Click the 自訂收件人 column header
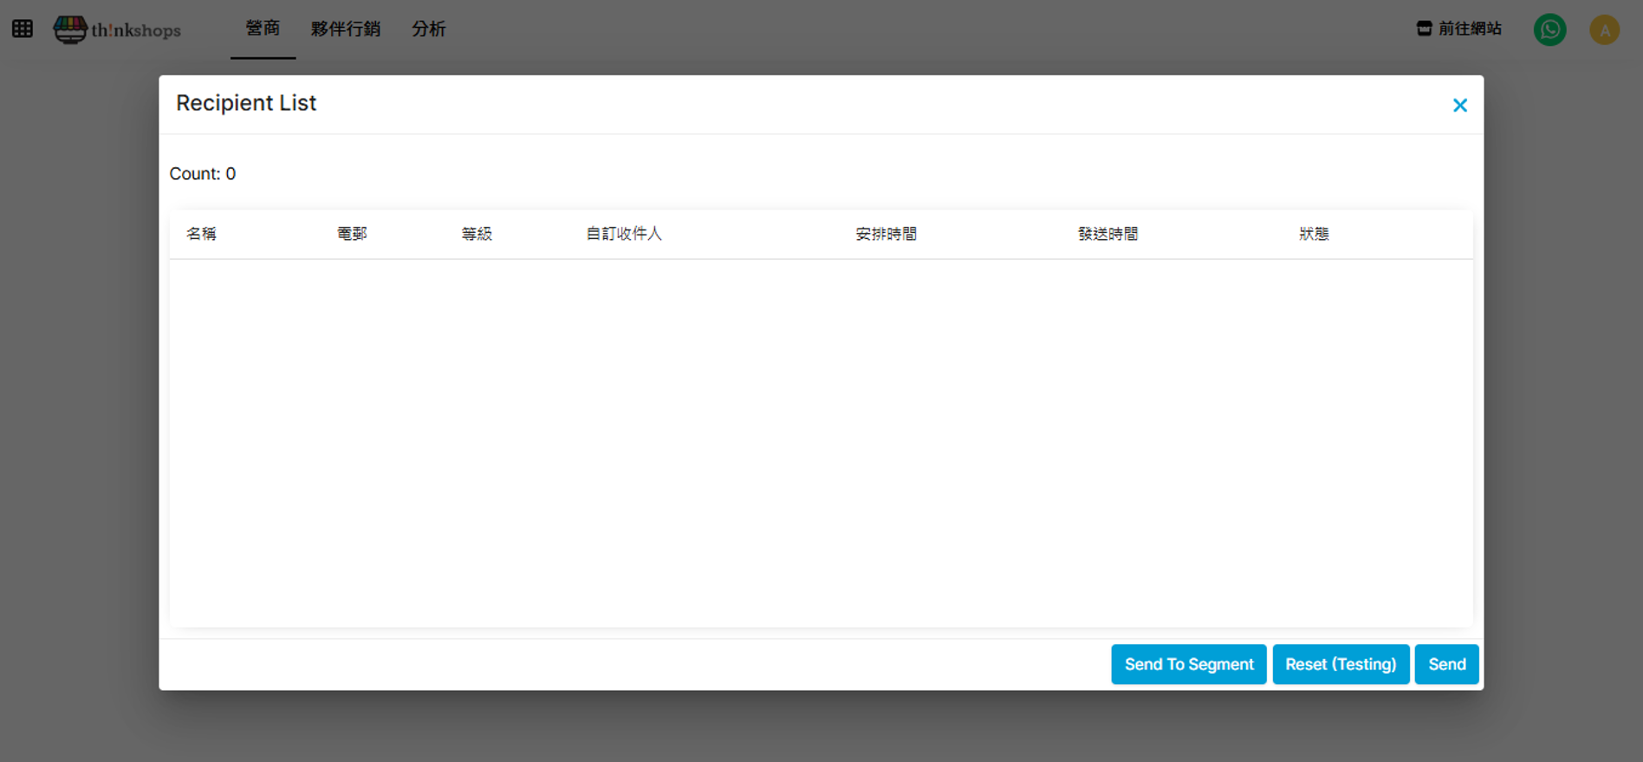The height and width of the screenshot is (762, 1643). 624,234
